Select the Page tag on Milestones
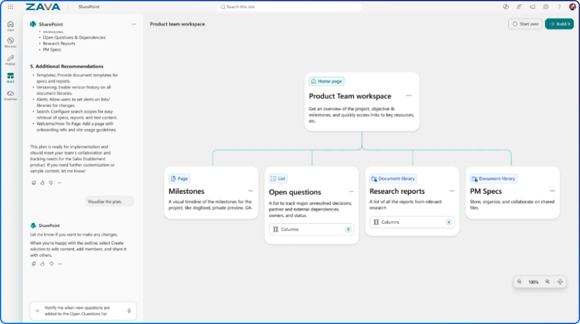580x324 pixels. pyautogui.click(x=179, y=179)
